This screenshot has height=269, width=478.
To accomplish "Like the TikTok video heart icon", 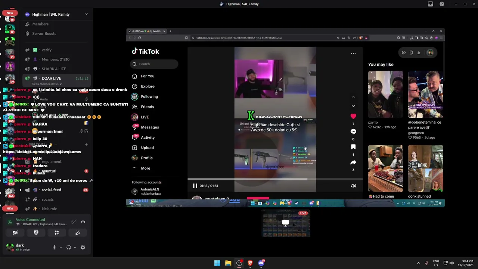I will (x=353, y=116).
